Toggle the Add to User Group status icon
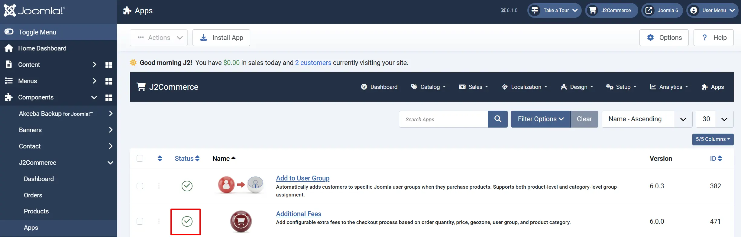 [x=187, y=186]
